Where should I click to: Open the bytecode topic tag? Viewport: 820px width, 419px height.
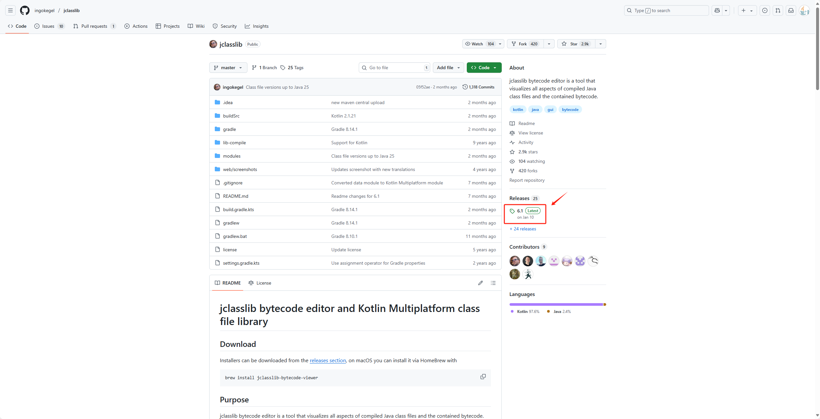(570, 110)
